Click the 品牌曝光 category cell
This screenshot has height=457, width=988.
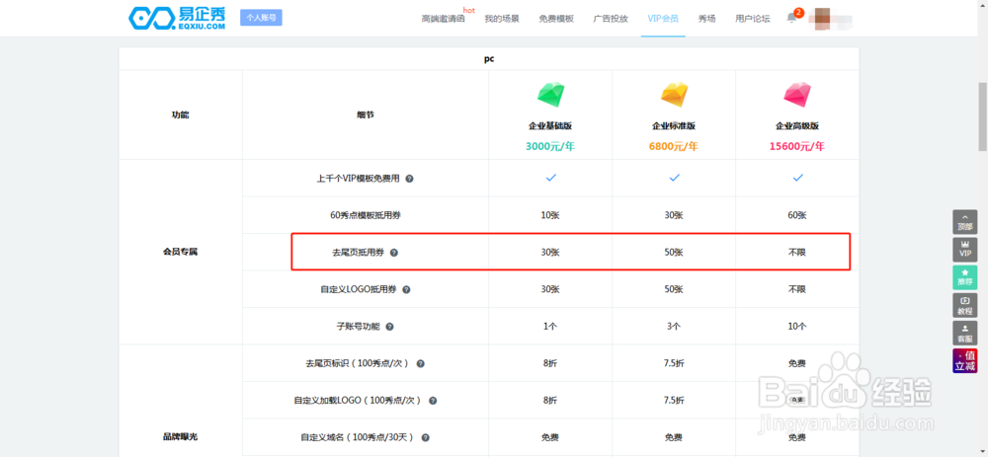[180, 436]
